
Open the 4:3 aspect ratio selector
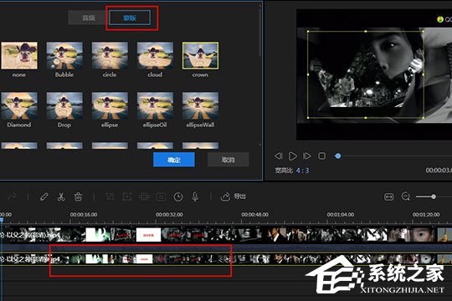tap(302, 171)
